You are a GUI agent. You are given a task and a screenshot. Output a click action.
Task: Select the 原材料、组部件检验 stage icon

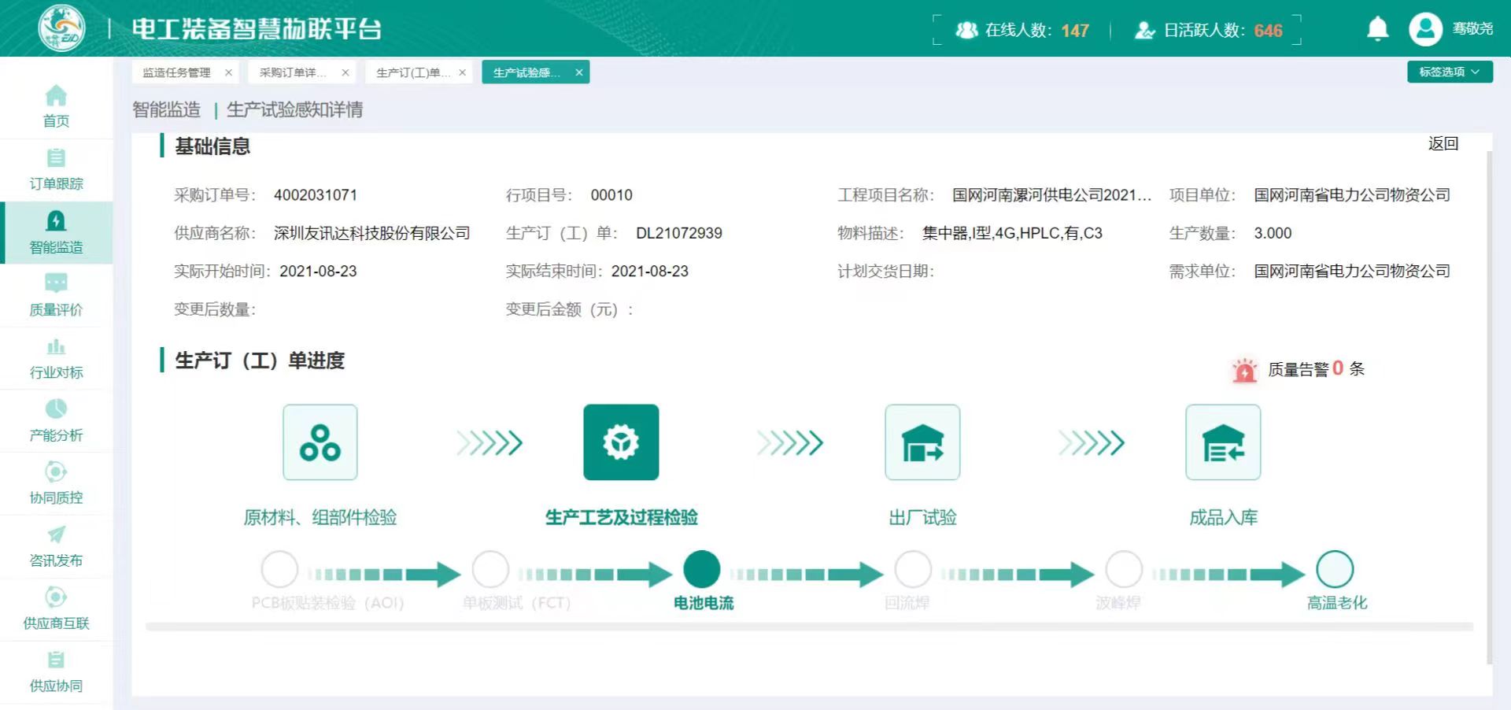coord(320,442)
